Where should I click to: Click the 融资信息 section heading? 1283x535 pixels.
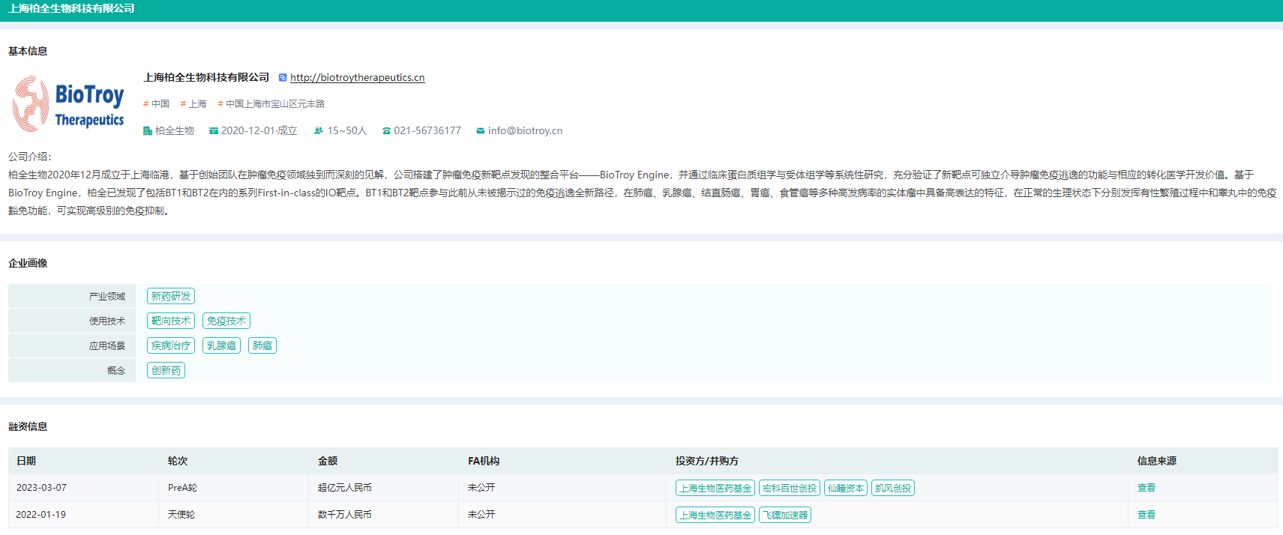(28, 427)
